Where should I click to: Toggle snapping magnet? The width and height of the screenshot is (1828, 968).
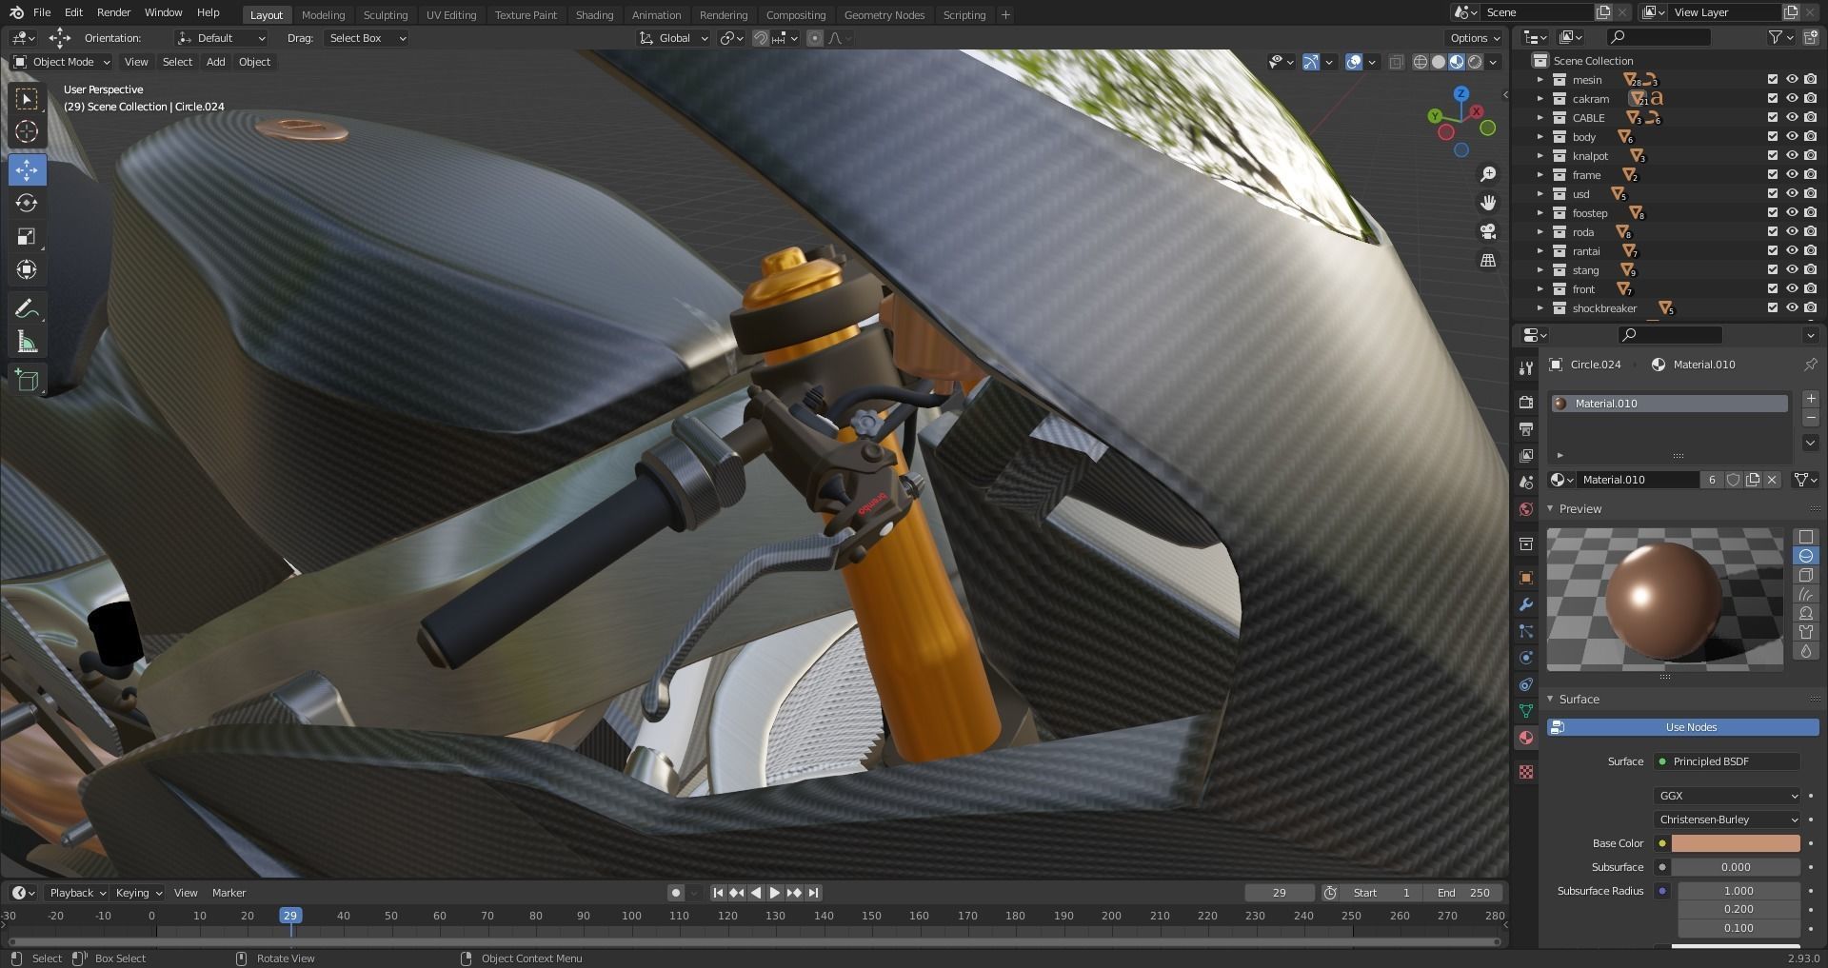coord(760,38)
